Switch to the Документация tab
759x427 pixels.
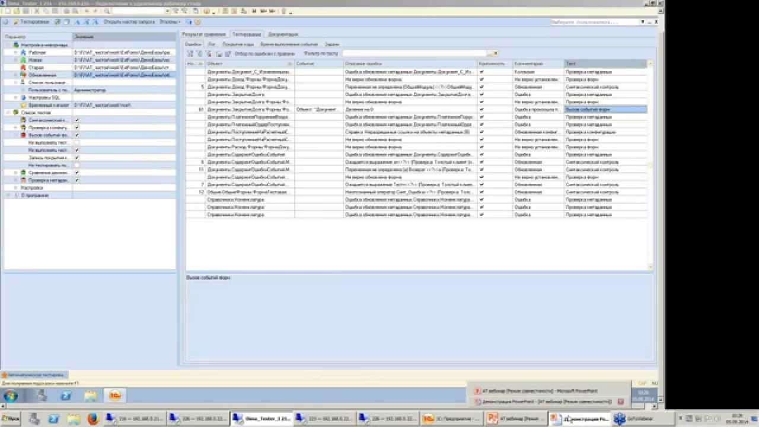(283, 35)
